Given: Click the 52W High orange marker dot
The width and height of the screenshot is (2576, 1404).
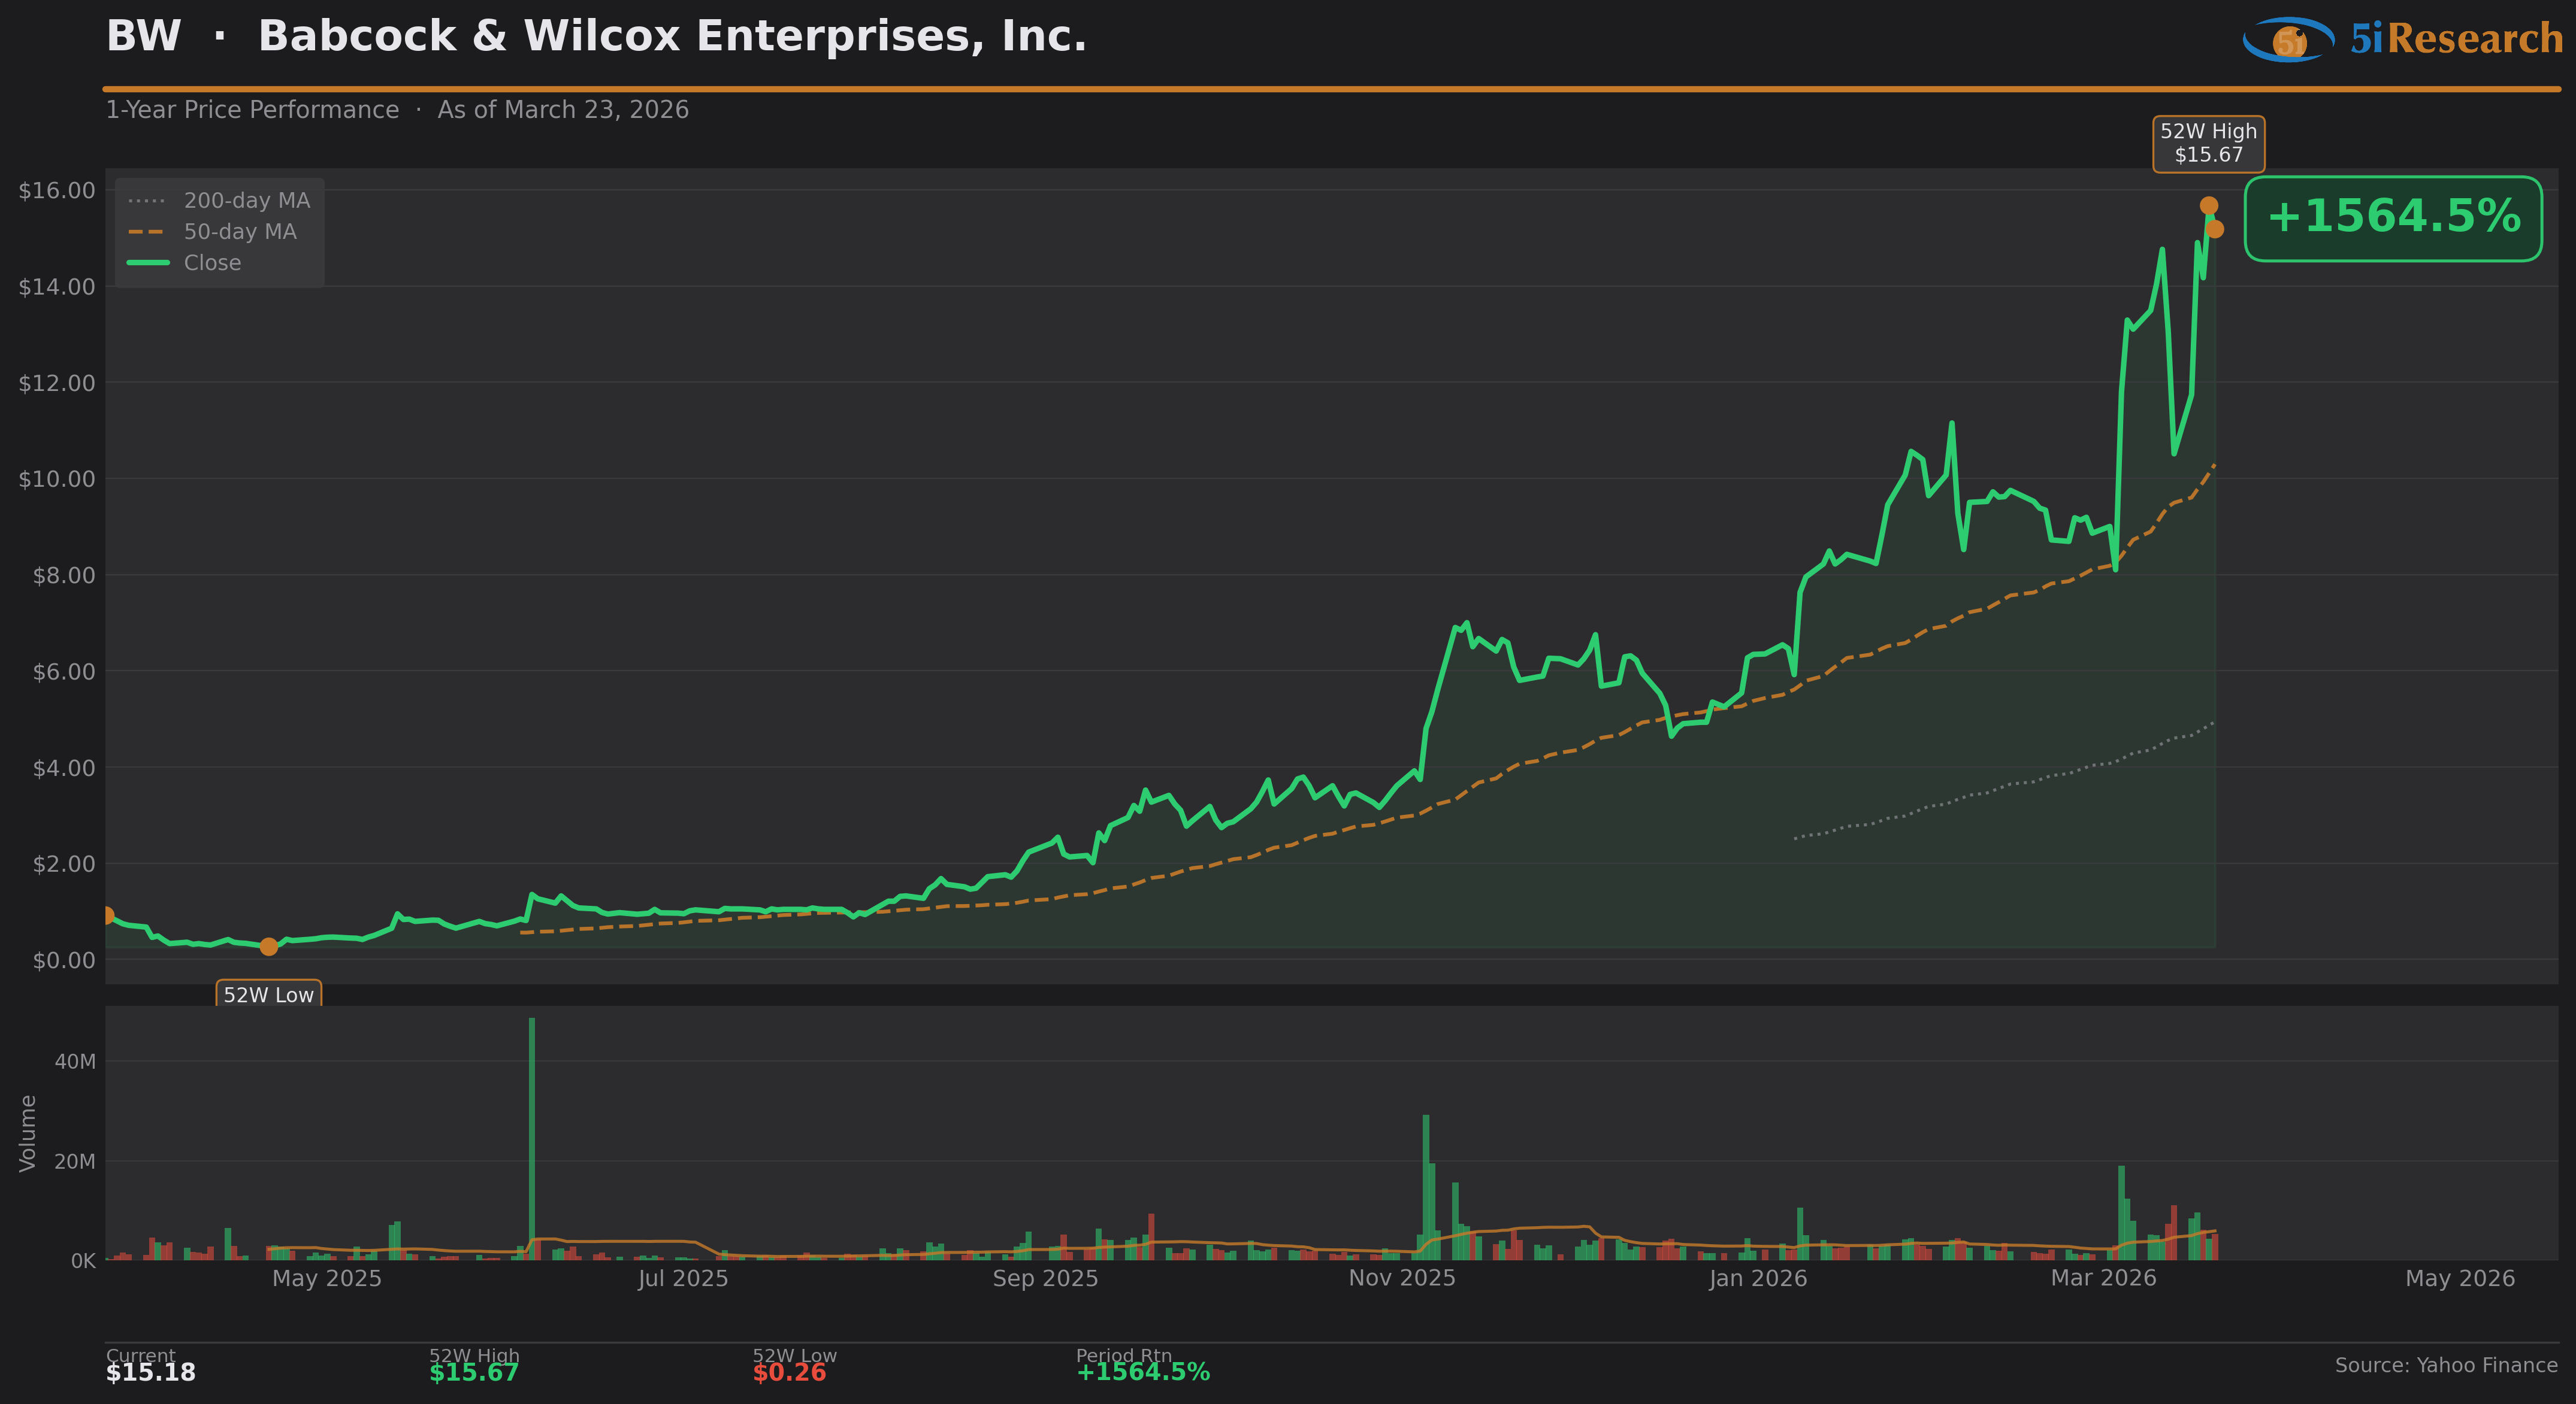Looking at the screenshot, I should point(2208,206).
